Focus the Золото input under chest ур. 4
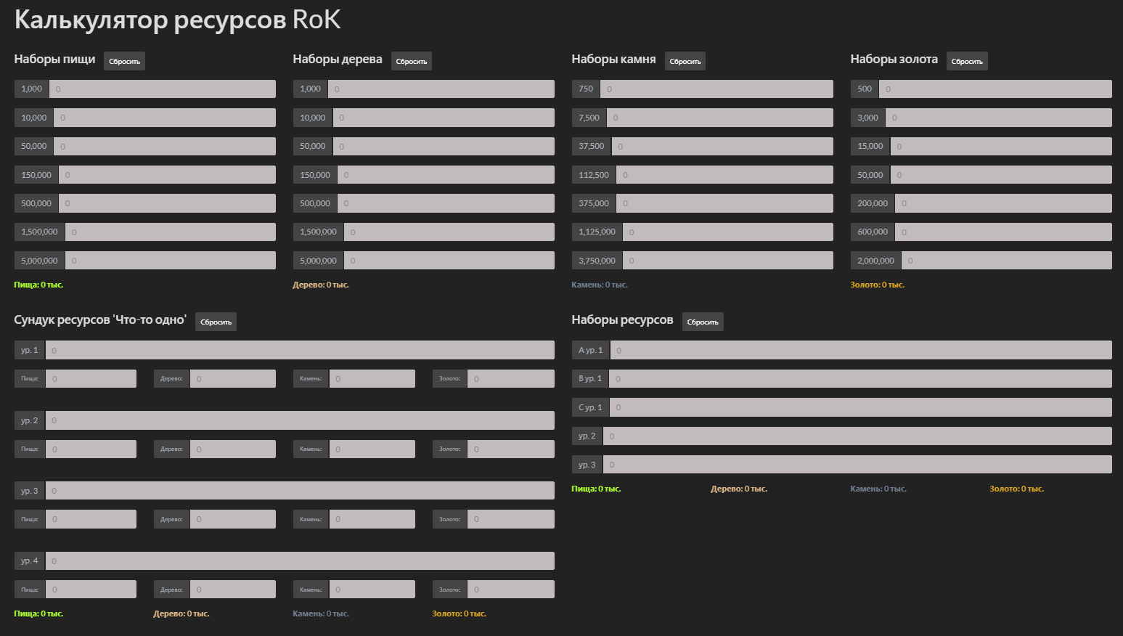 click(511, 590)
